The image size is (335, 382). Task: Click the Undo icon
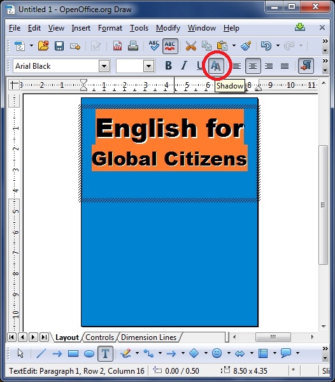tap(266, 46)
